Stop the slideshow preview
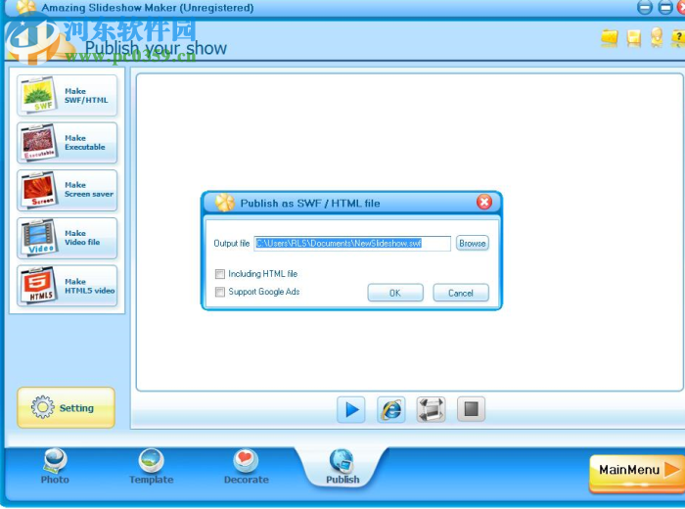 point(471,409)
